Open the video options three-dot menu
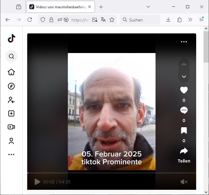 click(x=184, y=42)
